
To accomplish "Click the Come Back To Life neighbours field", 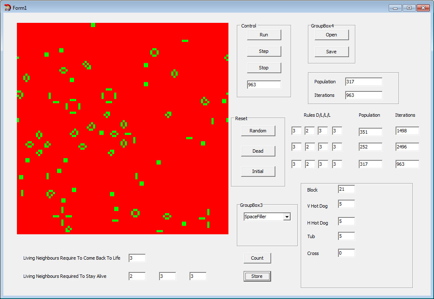I will [137, 258].
